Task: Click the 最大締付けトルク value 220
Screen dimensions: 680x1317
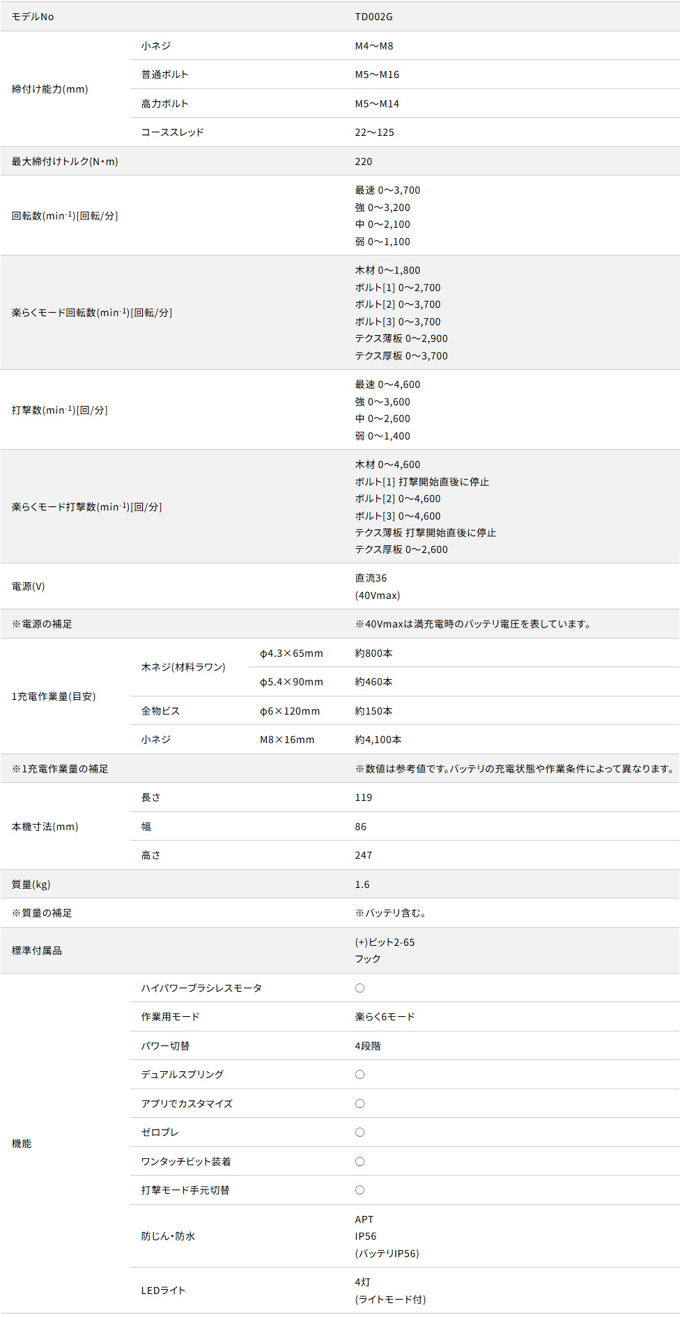Action: [x=364, y=162]
